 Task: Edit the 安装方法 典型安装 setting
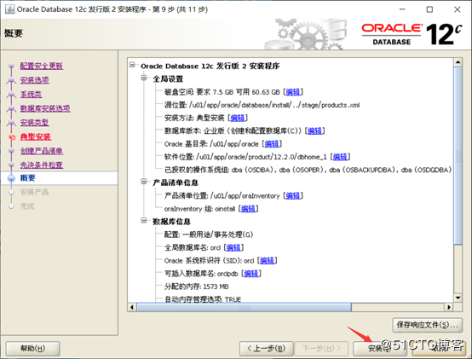[x=238, y=118]
